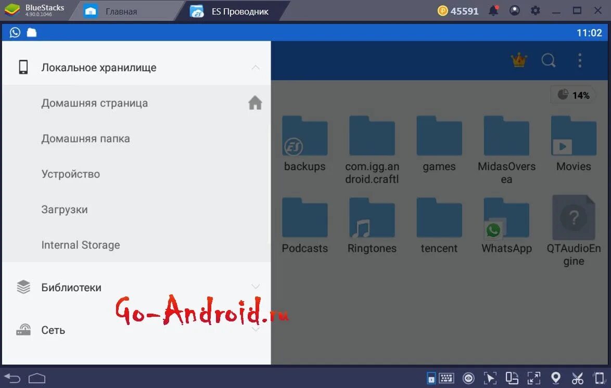
Task: Click the 14% storage usage indicator
Action: tap(573, 95)
